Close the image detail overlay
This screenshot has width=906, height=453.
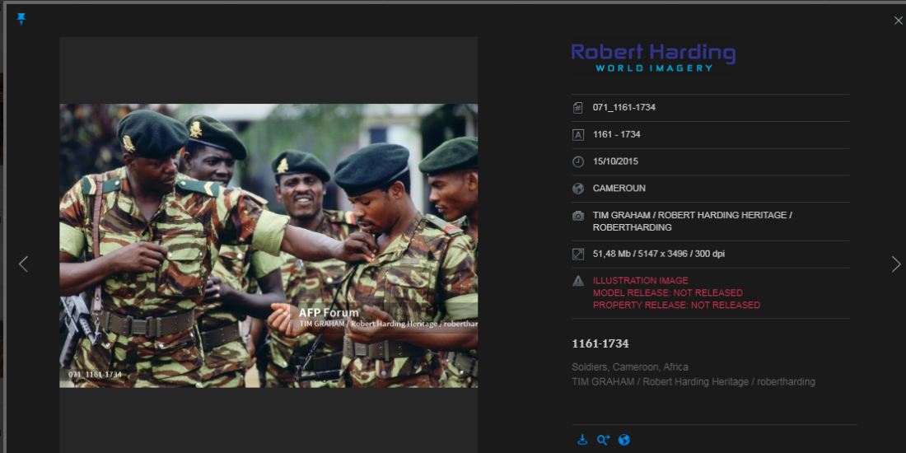pos(898,21)
